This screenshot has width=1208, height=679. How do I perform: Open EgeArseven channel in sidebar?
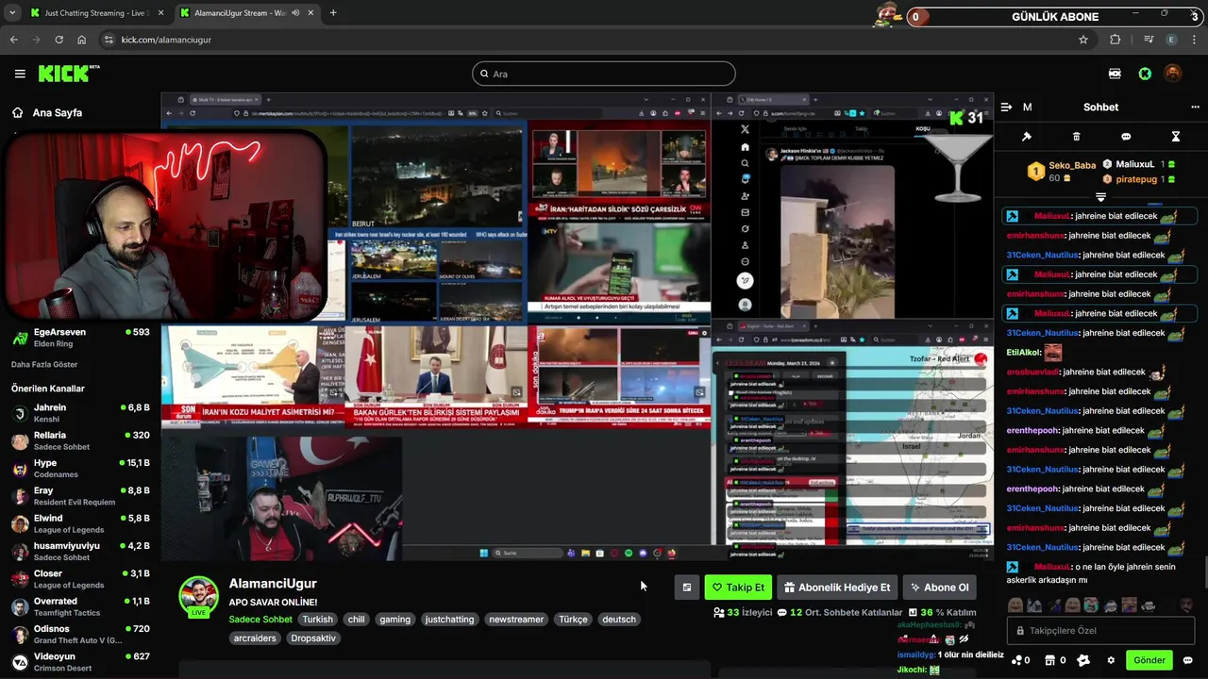(80, 338)
